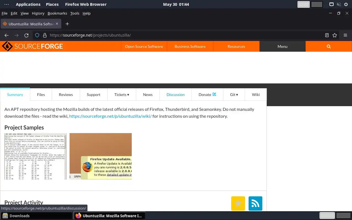Click the date and time clock
Viewport: 352px width, 220px height.
pyautogui.click(x=176, y=4)
